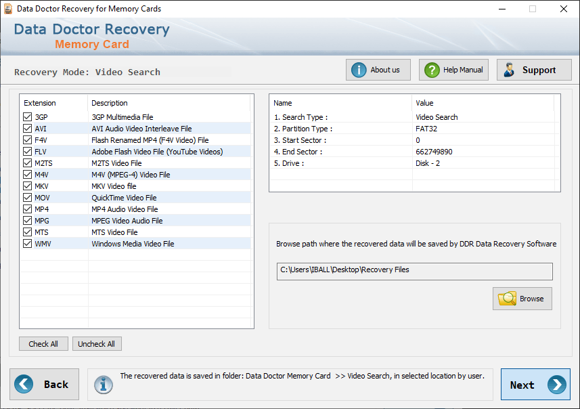Select 'QuickTime Video File' description

pos(124,197)
